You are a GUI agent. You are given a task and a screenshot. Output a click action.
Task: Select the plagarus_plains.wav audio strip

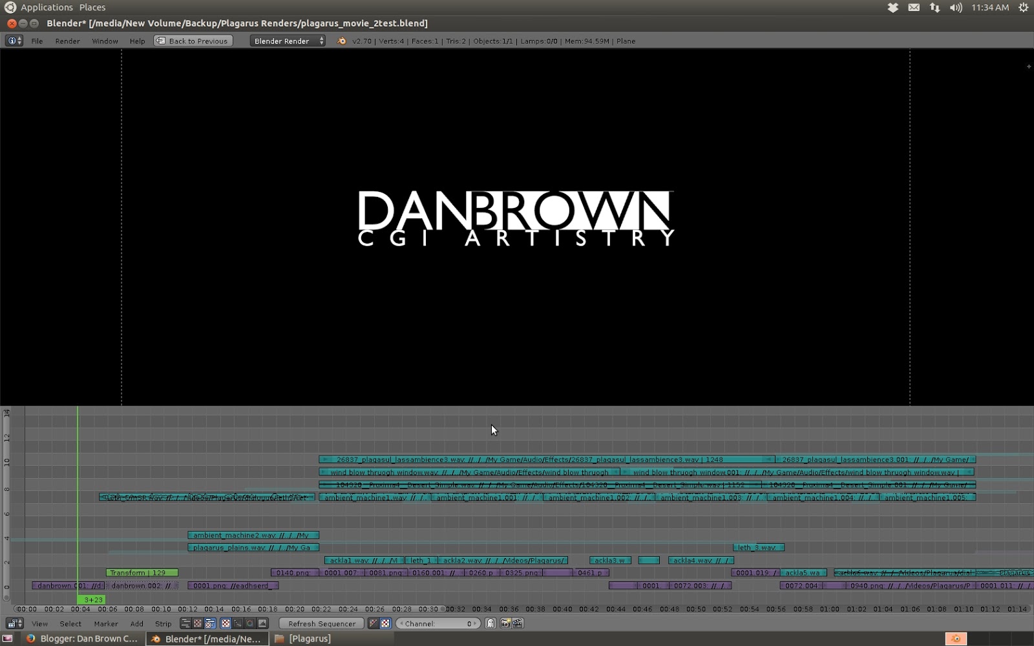point(253,547)
